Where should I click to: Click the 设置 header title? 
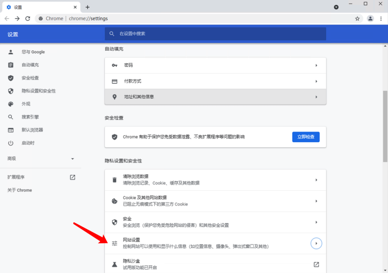click(13, 35)
